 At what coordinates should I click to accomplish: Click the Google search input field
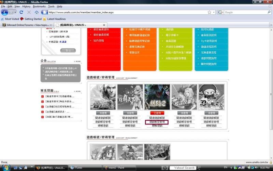245,12
